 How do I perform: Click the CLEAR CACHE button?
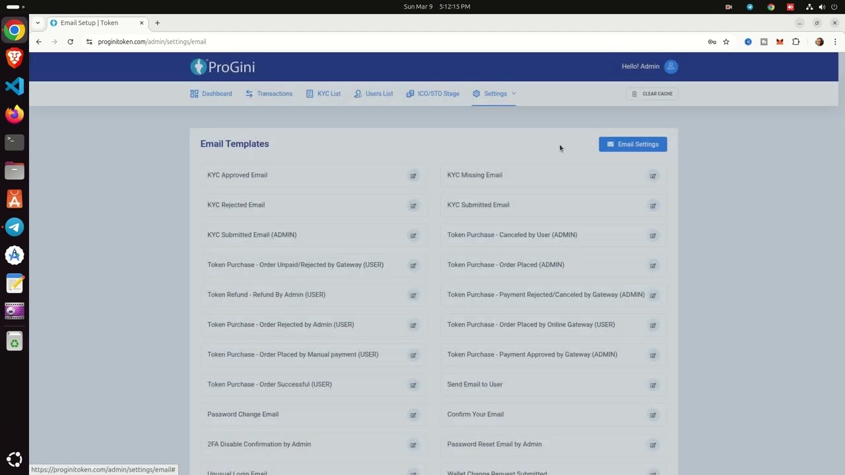pos(652,94)
